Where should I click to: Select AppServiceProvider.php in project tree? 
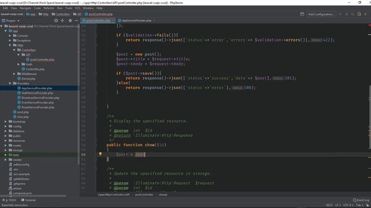pyautogui.click(x=37, y=88)
